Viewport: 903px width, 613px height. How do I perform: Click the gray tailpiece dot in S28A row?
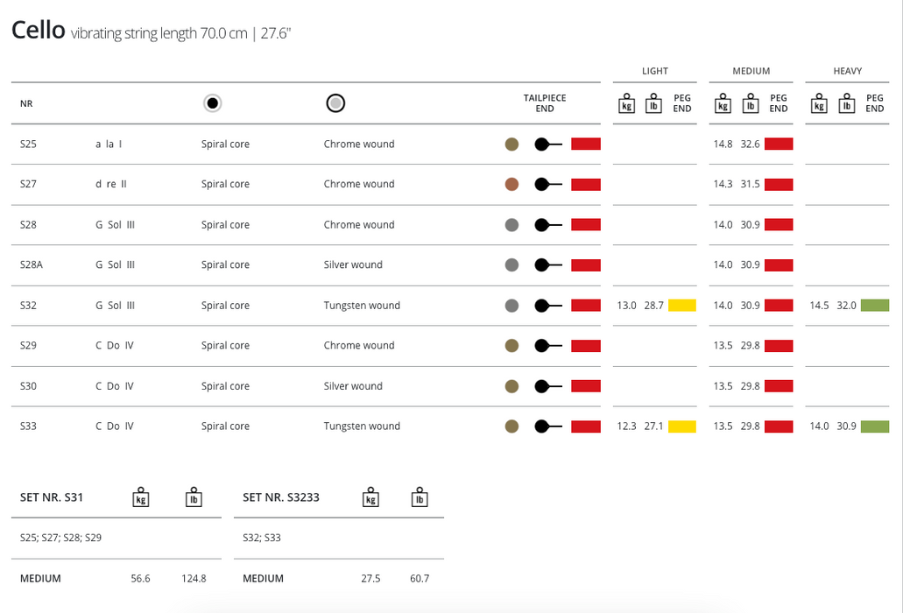coord(512,264)
